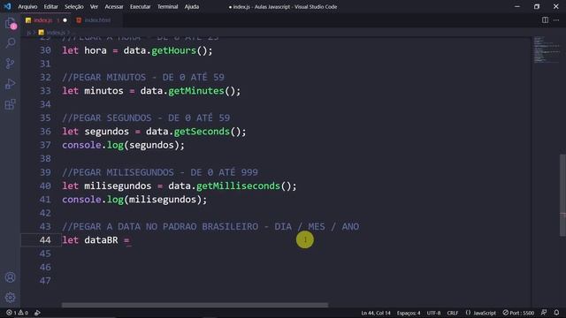Click the vertical scrollbar thumb
Screen dimensions: 566x318
click(x=562, y=195)
